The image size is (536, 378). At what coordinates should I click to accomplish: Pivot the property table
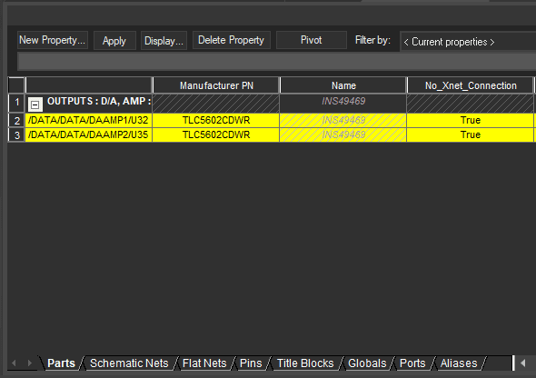pos(311,40)
